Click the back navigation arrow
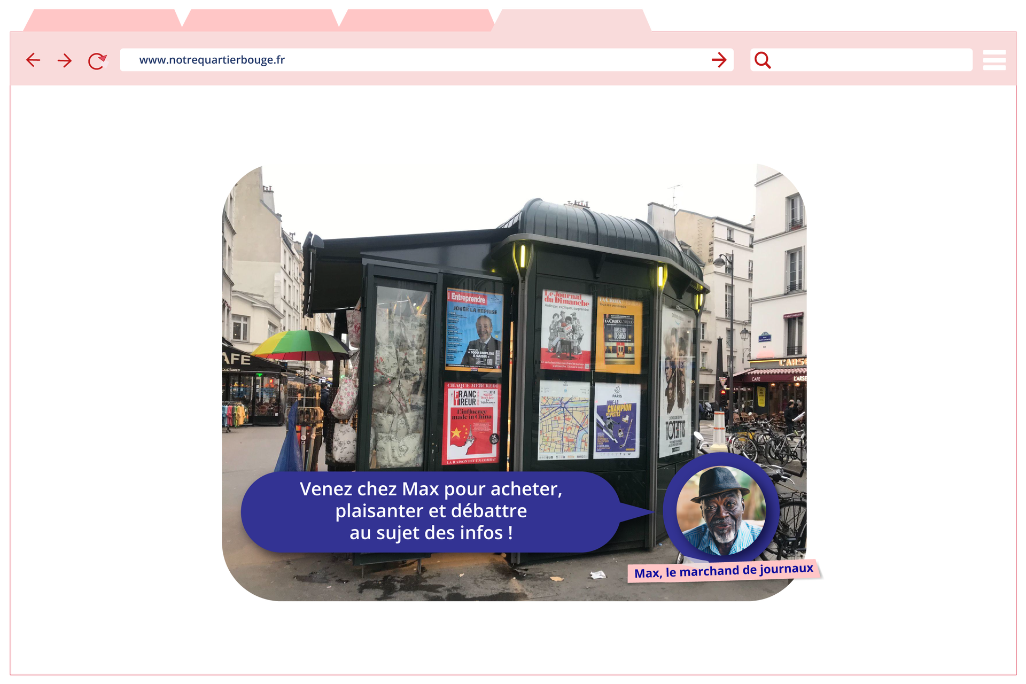This screenshot has width=1026, height=684. 33,60
